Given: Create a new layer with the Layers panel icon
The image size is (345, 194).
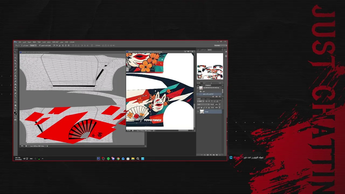Looking at the screenshot, I should [216, 155].
